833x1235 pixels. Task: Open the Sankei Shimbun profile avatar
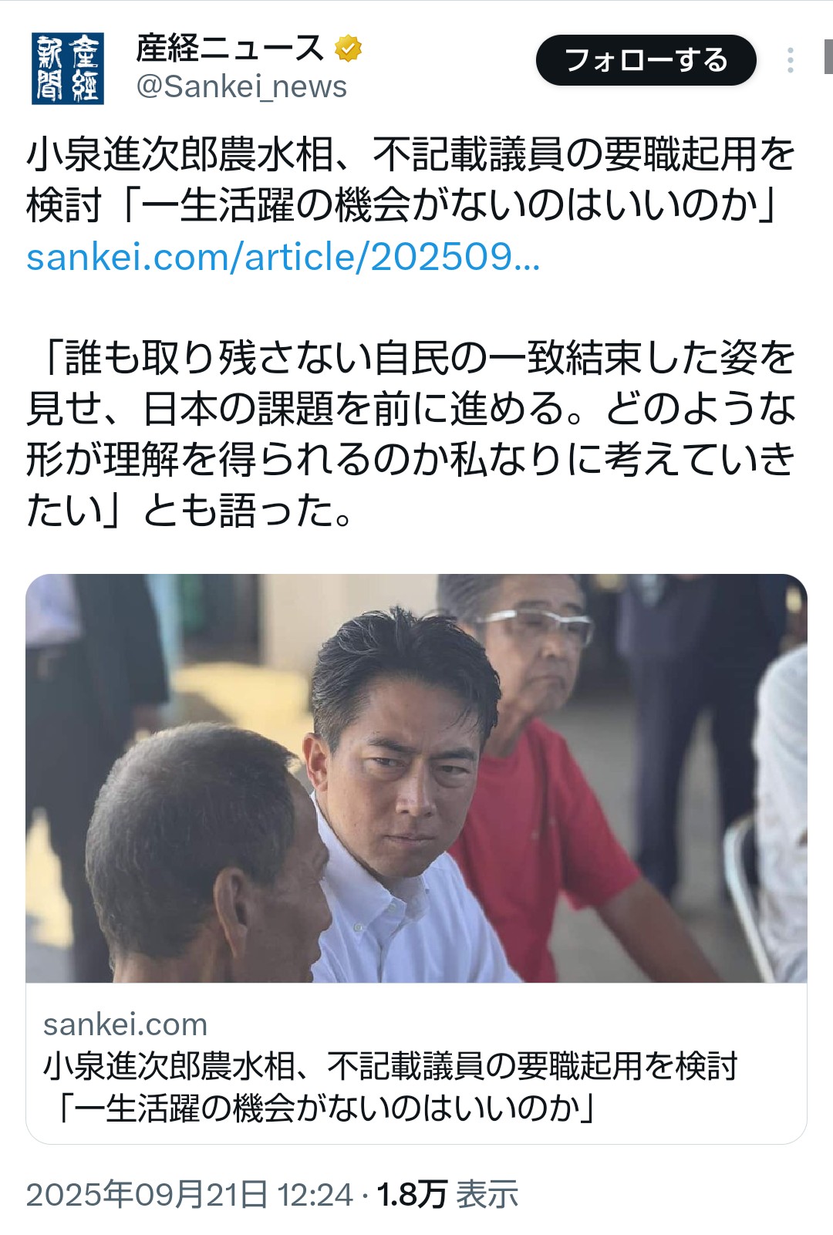(x=68, y=68)
